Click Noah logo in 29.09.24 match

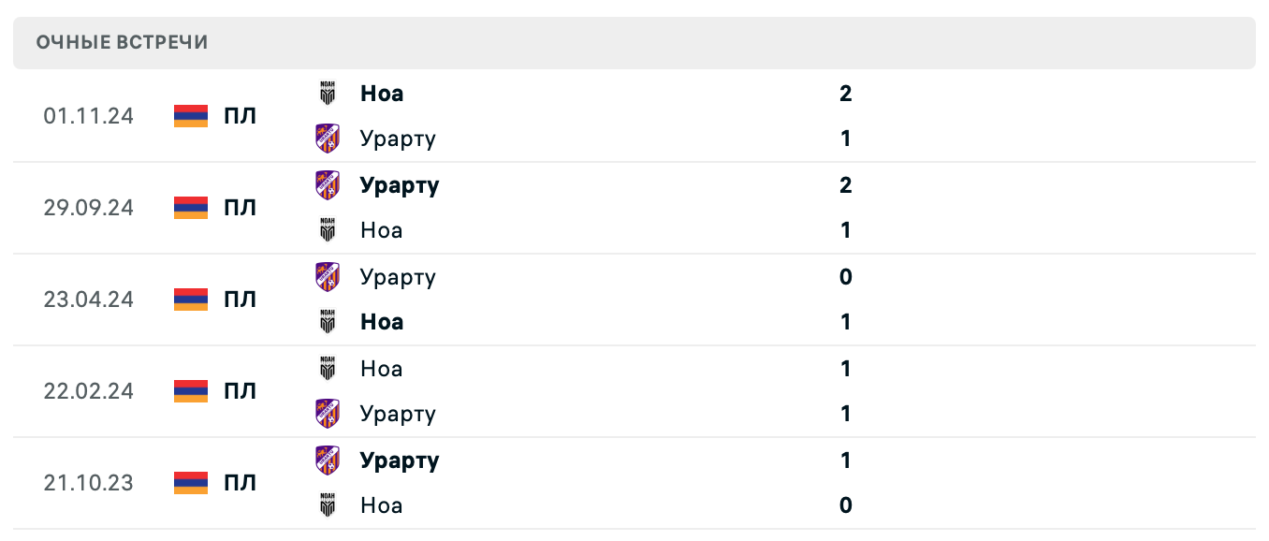tap(327, 230)
